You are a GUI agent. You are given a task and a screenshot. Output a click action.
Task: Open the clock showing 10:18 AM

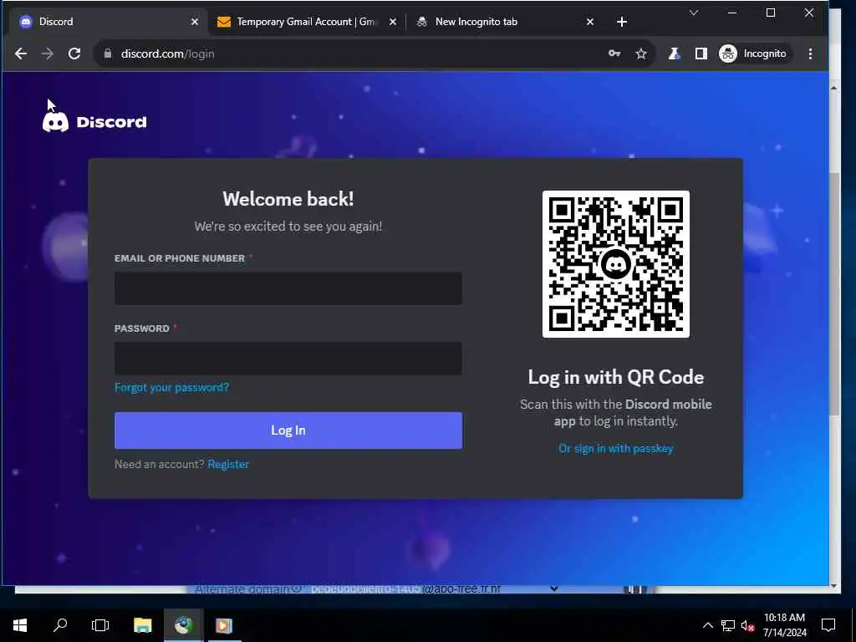(784, 625)
